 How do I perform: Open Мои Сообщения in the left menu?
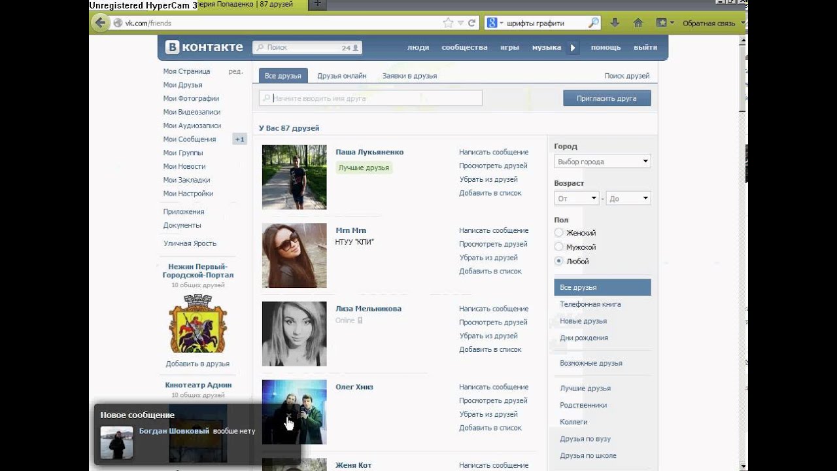coord(189,139)
